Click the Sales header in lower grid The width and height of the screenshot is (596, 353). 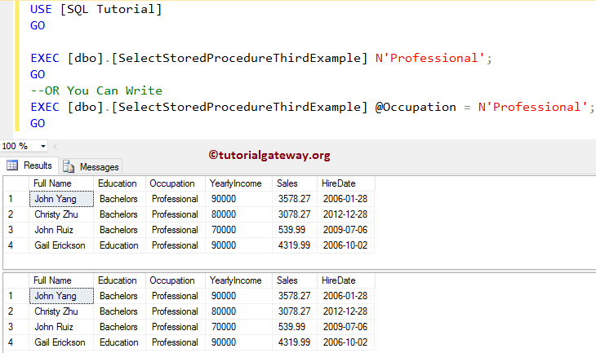295,280
